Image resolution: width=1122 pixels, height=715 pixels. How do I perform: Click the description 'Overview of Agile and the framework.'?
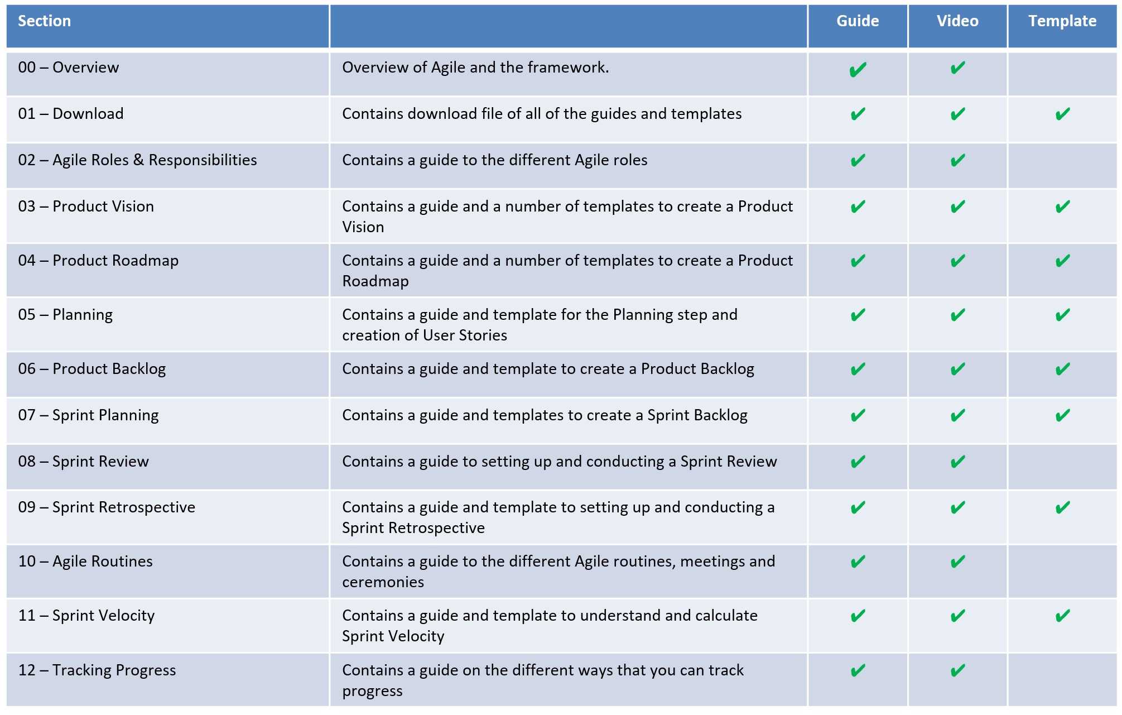tap(475, 68)
